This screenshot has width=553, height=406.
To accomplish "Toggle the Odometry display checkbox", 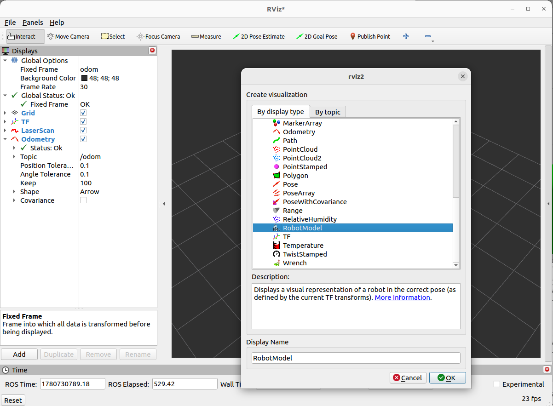I will tap(83, 139).
